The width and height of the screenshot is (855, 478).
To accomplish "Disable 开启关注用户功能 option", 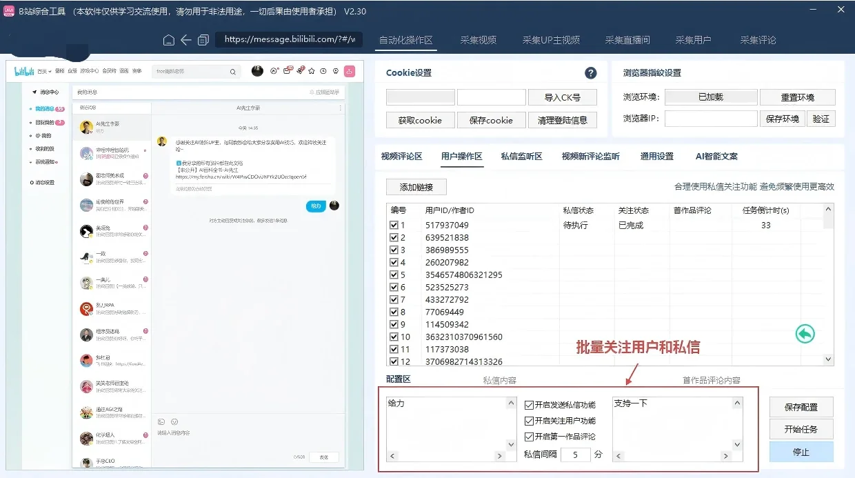I will [x=529, y=421].
